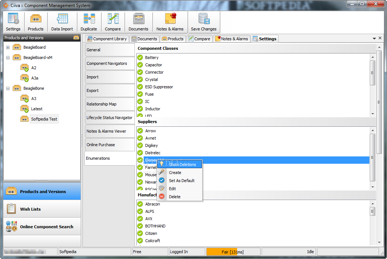Image resolution: width=387 pixels, height=259 pixels.
Task: Open the Import settings section
Action: click(x=110, y=77)
